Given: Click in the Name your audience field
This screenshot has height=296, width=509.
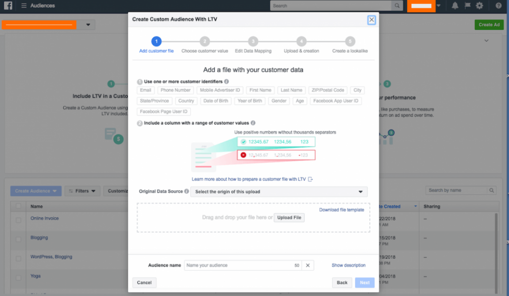Looking at the screenshot, I should click(243, 265).
